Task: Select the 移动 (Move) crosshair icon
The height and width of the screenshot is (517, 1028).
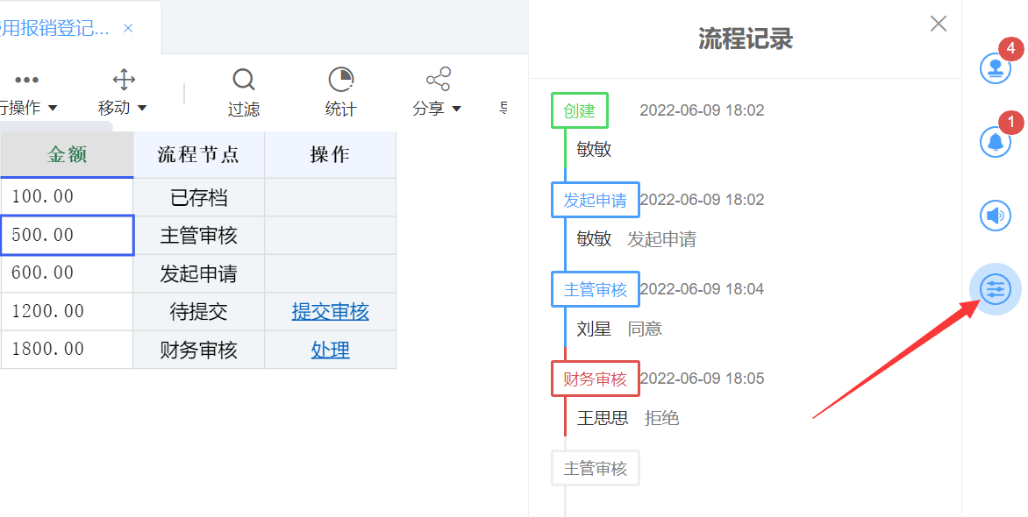Action: [124, 79]
